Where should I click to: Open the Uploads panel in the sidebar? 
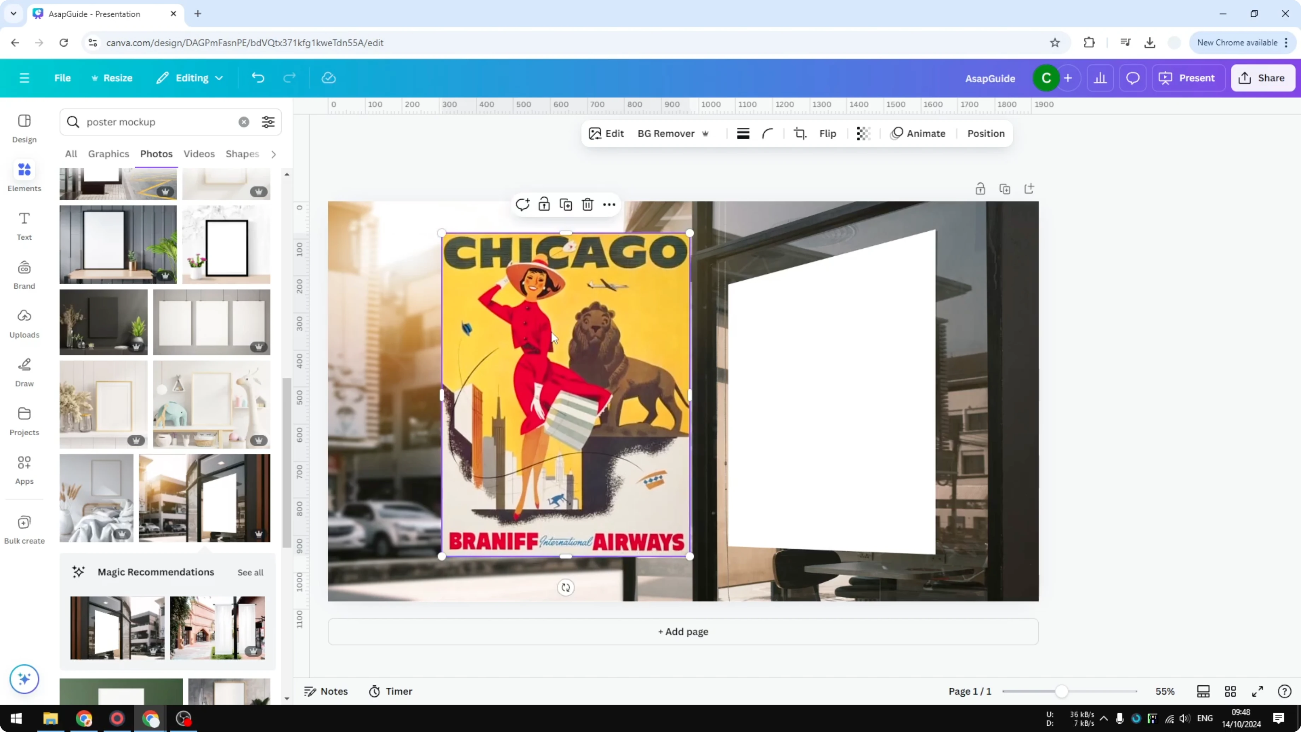pos(24,323)
